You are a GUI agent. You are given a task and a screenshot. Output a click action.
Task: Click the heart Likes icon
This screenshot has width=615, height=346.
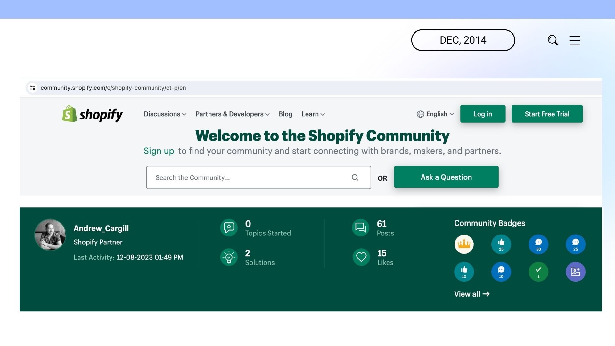[361, 257]
